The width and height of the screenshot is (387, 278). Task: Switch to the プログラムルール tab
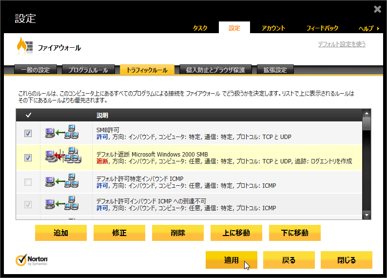pyautogui.click(x=88, y=70)
